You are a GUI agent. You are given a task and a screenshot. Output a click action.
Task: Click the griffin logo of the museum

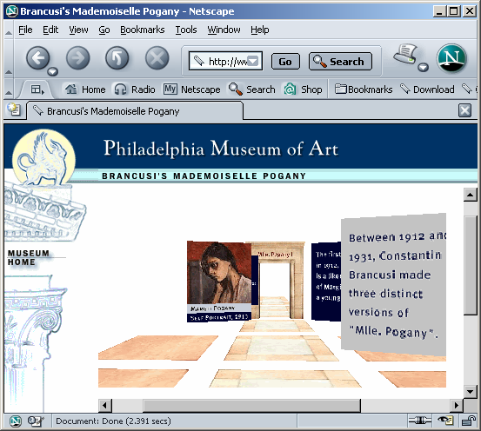point(43,158)
